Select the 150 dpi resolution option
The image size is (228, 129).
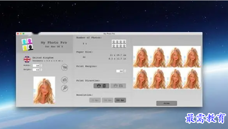tap(108, 100)
